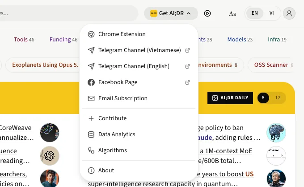Image resolution: width=304 pixels, height=187 pixels.
Task: Click the info icon beside About
Action: click(x=91, y=171)
